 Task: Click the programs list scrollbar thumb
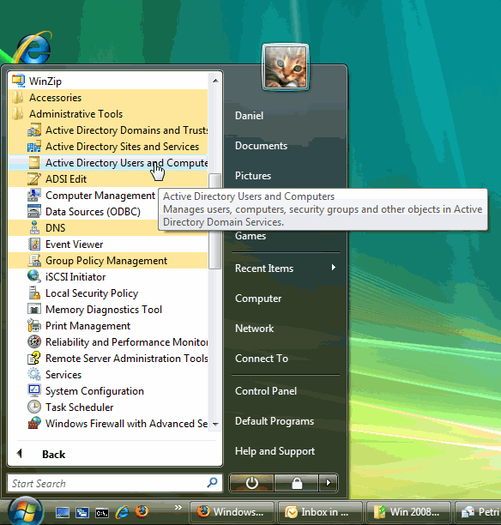pos(214,221)
